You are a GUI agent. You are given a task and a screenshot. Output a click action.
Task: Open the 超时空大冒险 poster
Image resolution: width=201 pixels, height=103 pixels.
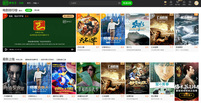coord(64,78)
